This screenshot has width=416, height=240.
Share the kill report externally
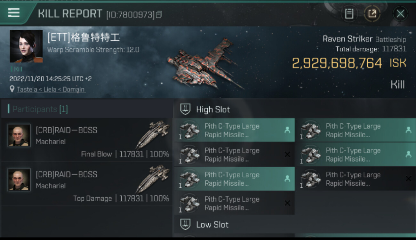372,13
